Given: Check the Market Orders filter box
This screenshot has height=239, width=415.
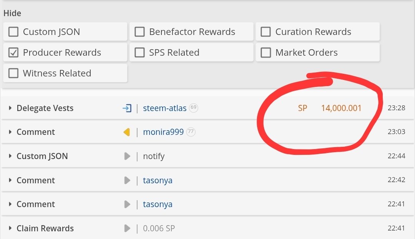Looking at the screenshot, I should click(266, 53).
